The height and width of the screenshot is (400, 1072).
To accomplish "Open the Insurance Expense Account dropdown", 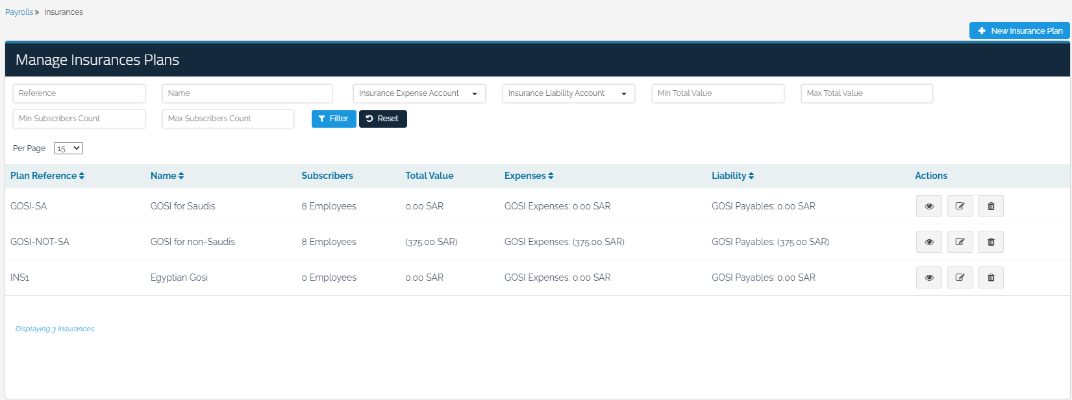I will (419, 93).
